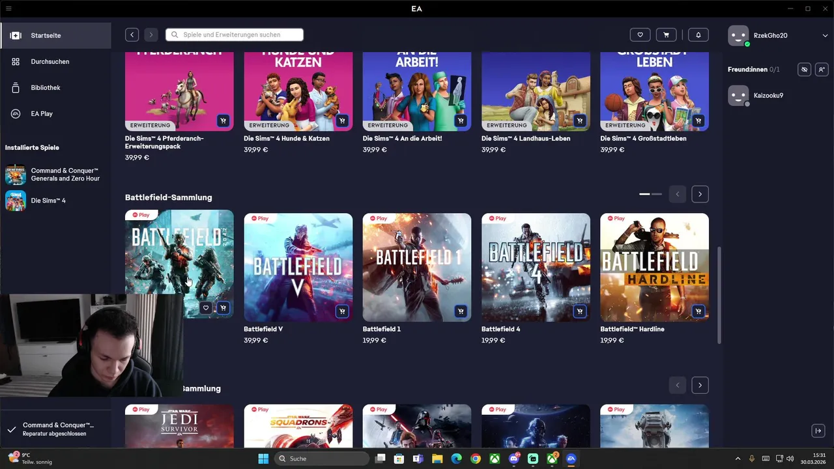Click the search field for games and expansions
834x469 pixels.
[235, 35]
